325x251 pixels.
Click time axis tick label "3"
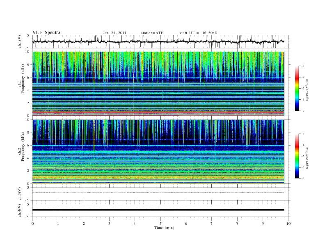pyautogui.click(x=109, y=224)
